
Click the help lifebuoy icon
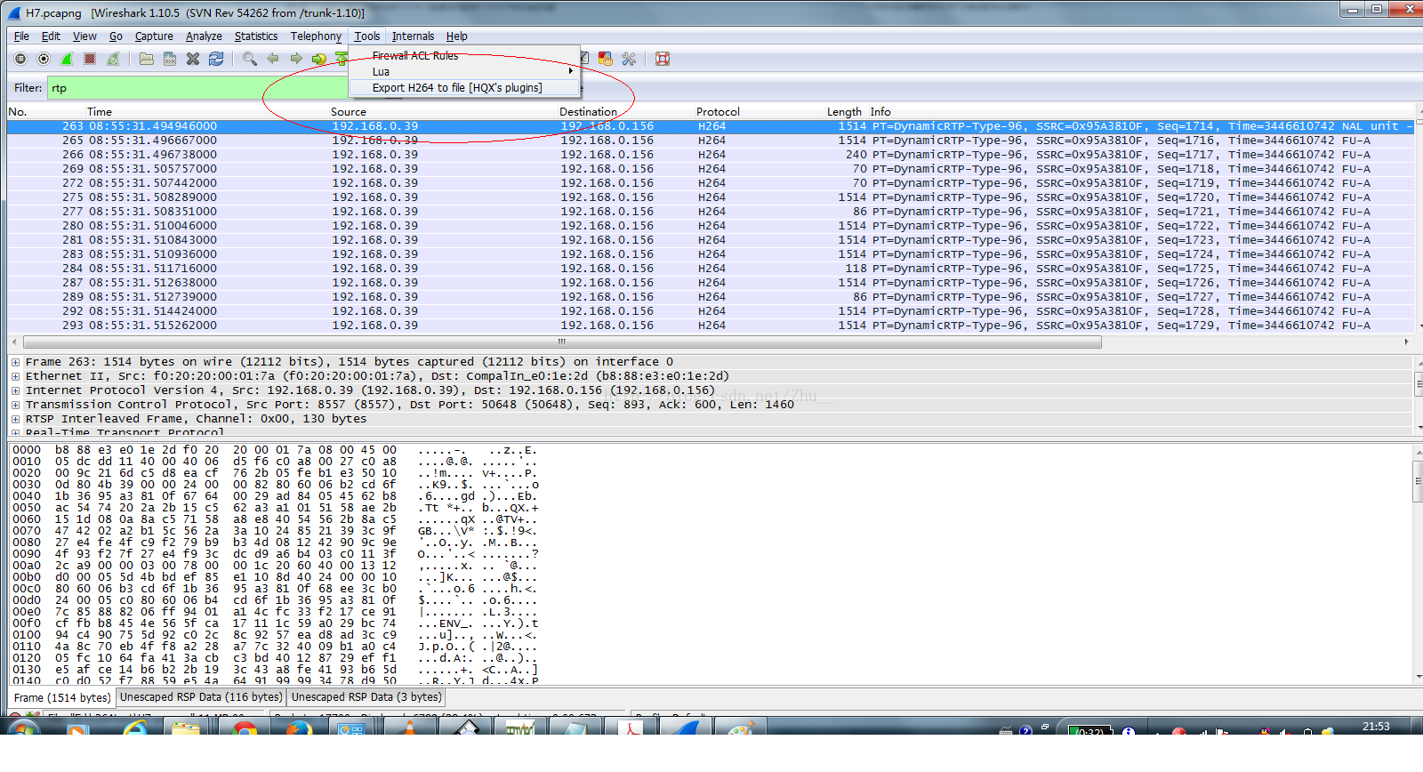click(x=663, y=59)
